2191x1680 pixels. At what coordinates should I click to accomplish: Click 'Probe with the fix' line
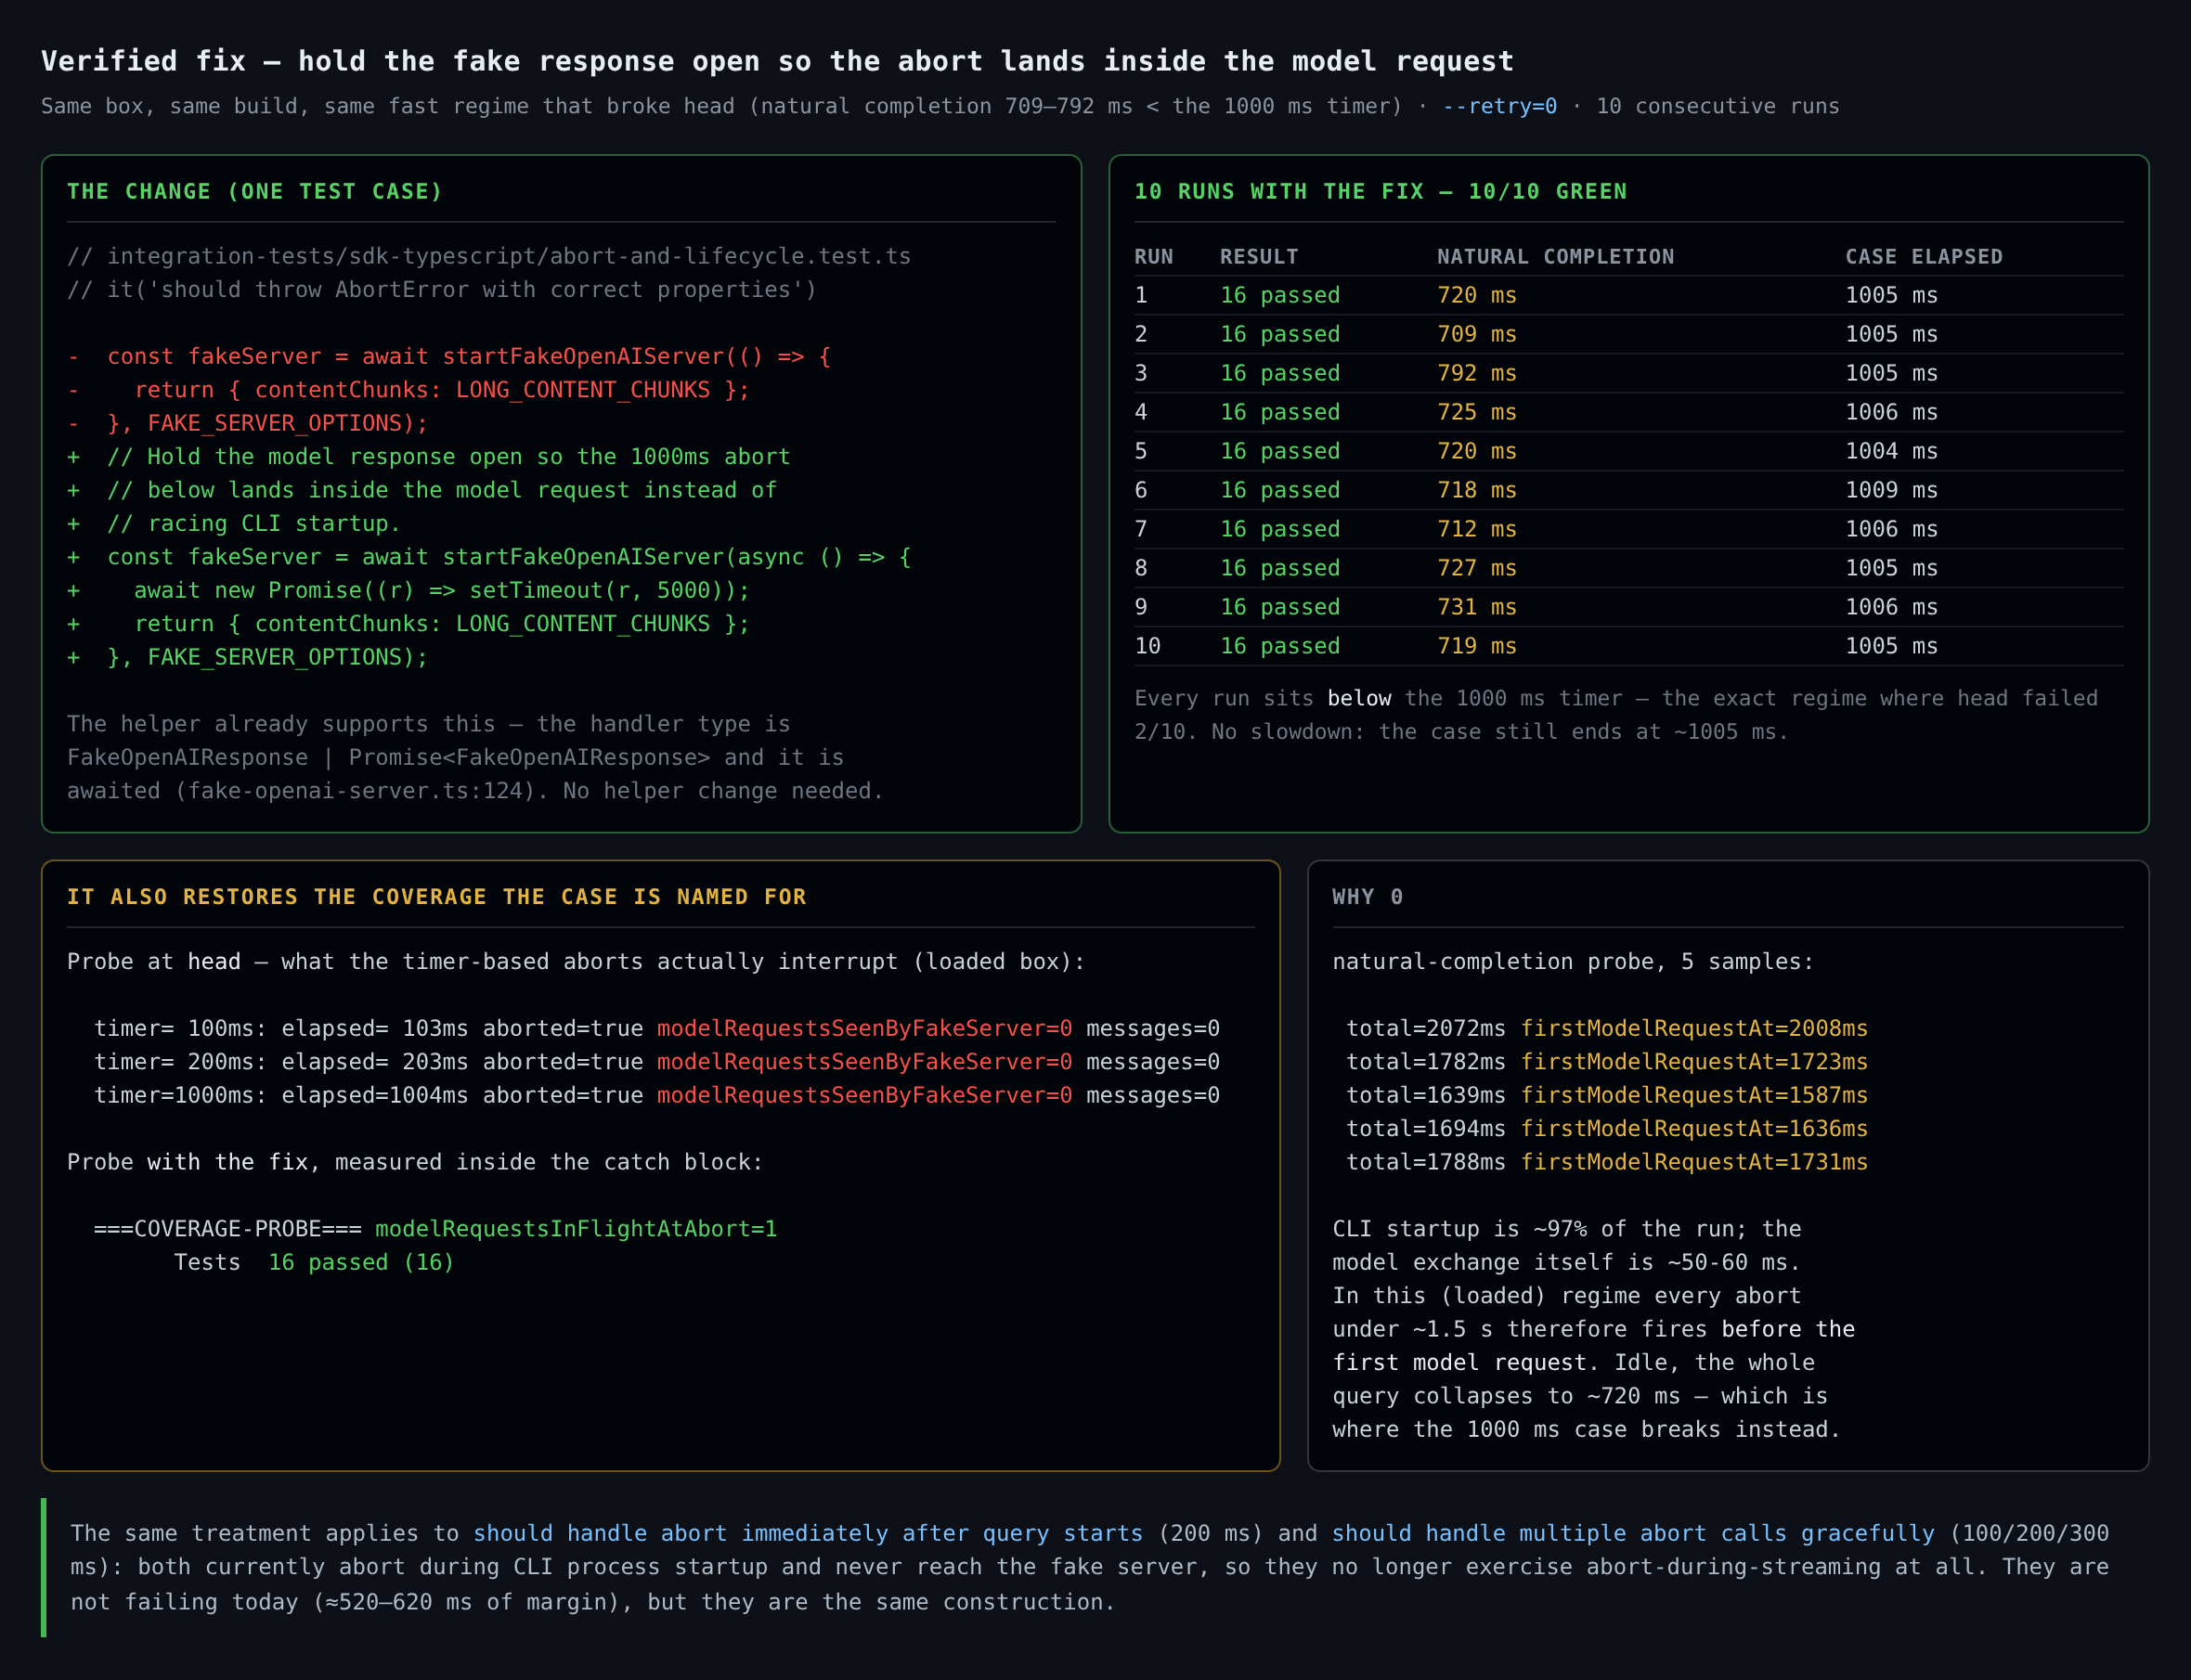(415, 1163)
